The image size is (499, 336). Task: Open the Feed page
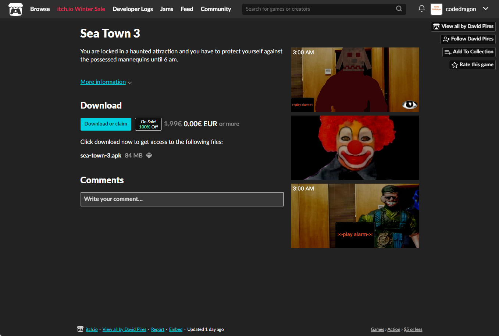(187, 9)
